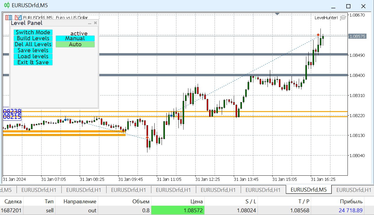Screen dimensions: 374x215
Task: Click the Load levels button
Action: [33, 56]
